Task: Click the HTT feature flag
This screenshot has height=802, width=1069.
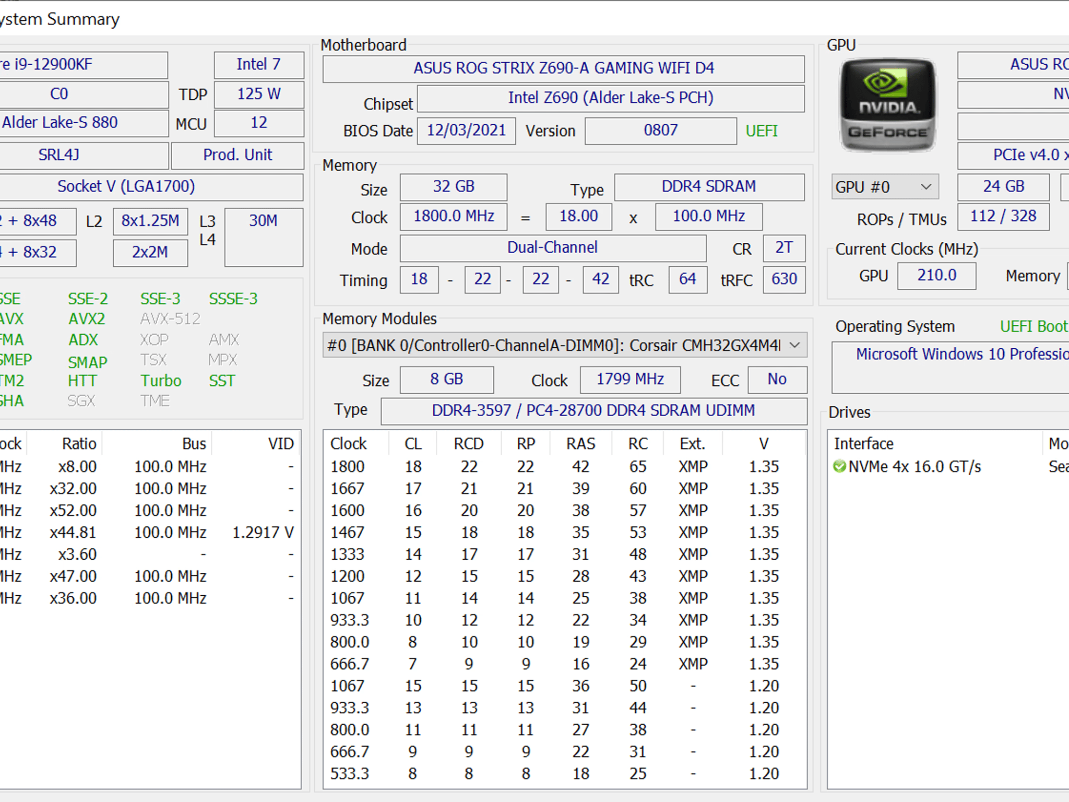Action: click(82, 381)
